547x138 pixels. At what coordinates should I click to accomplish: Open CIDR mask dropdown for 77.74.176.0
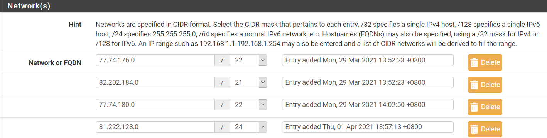[248, 60]
